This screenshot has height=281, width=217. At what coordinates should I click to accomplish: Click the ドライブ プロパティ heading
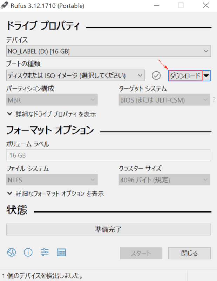click(x=43, y=26)
